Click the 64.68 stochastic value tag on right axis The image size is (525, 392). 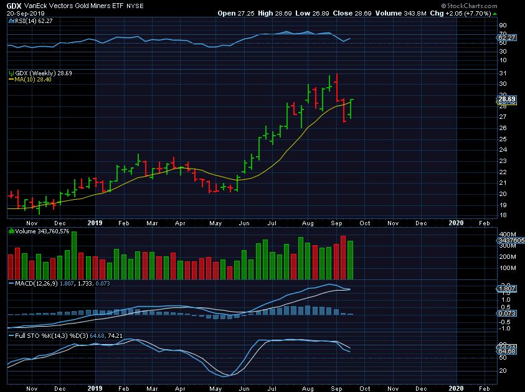(506, 351)
